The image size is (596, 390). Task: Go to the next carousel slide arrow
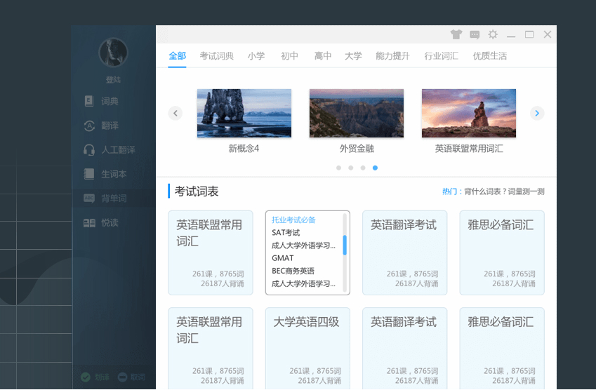coord(537,113)
